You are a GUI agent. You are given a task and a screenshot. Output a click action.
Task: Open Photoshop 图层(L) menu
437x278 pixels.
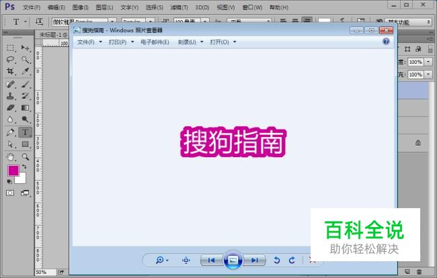click(x=104, y=7)
